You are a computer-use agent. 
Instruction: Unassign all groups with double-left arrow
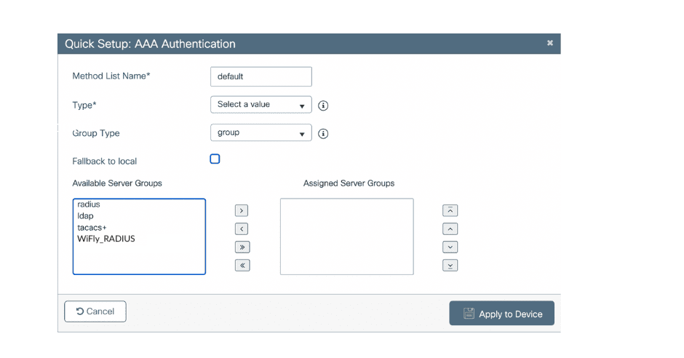point(242,266)
